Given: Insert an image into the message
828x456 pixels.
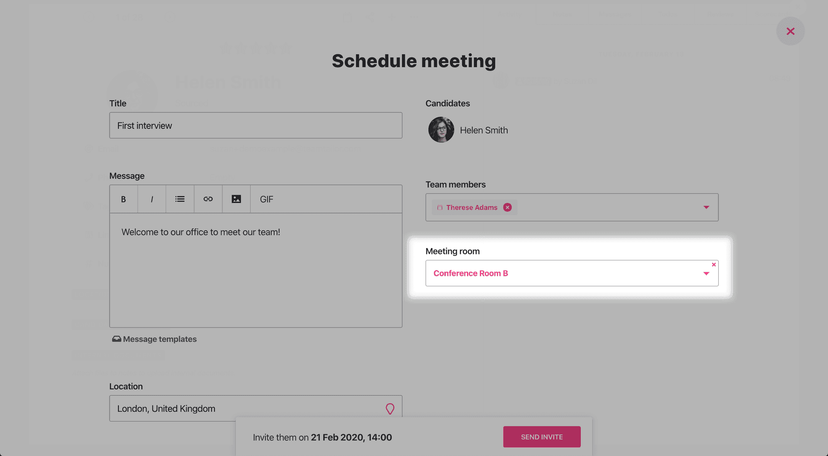Looking at the screenshot, I should (236, 199).
